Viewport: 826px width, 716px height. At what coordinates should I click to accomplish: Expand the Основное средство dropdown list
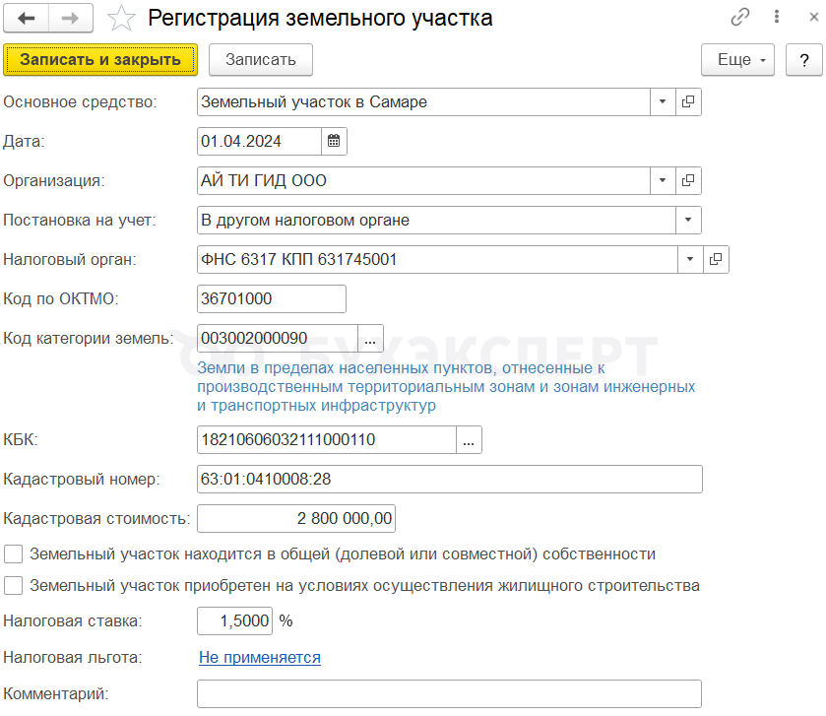663,102
